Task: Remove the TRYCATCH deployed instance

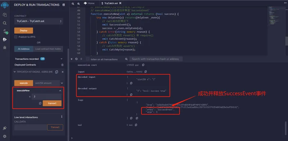Action: [62, 72]
